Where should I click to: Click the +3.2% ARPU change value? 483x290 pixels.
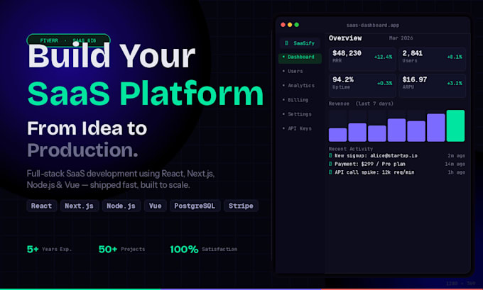(455, 84)
